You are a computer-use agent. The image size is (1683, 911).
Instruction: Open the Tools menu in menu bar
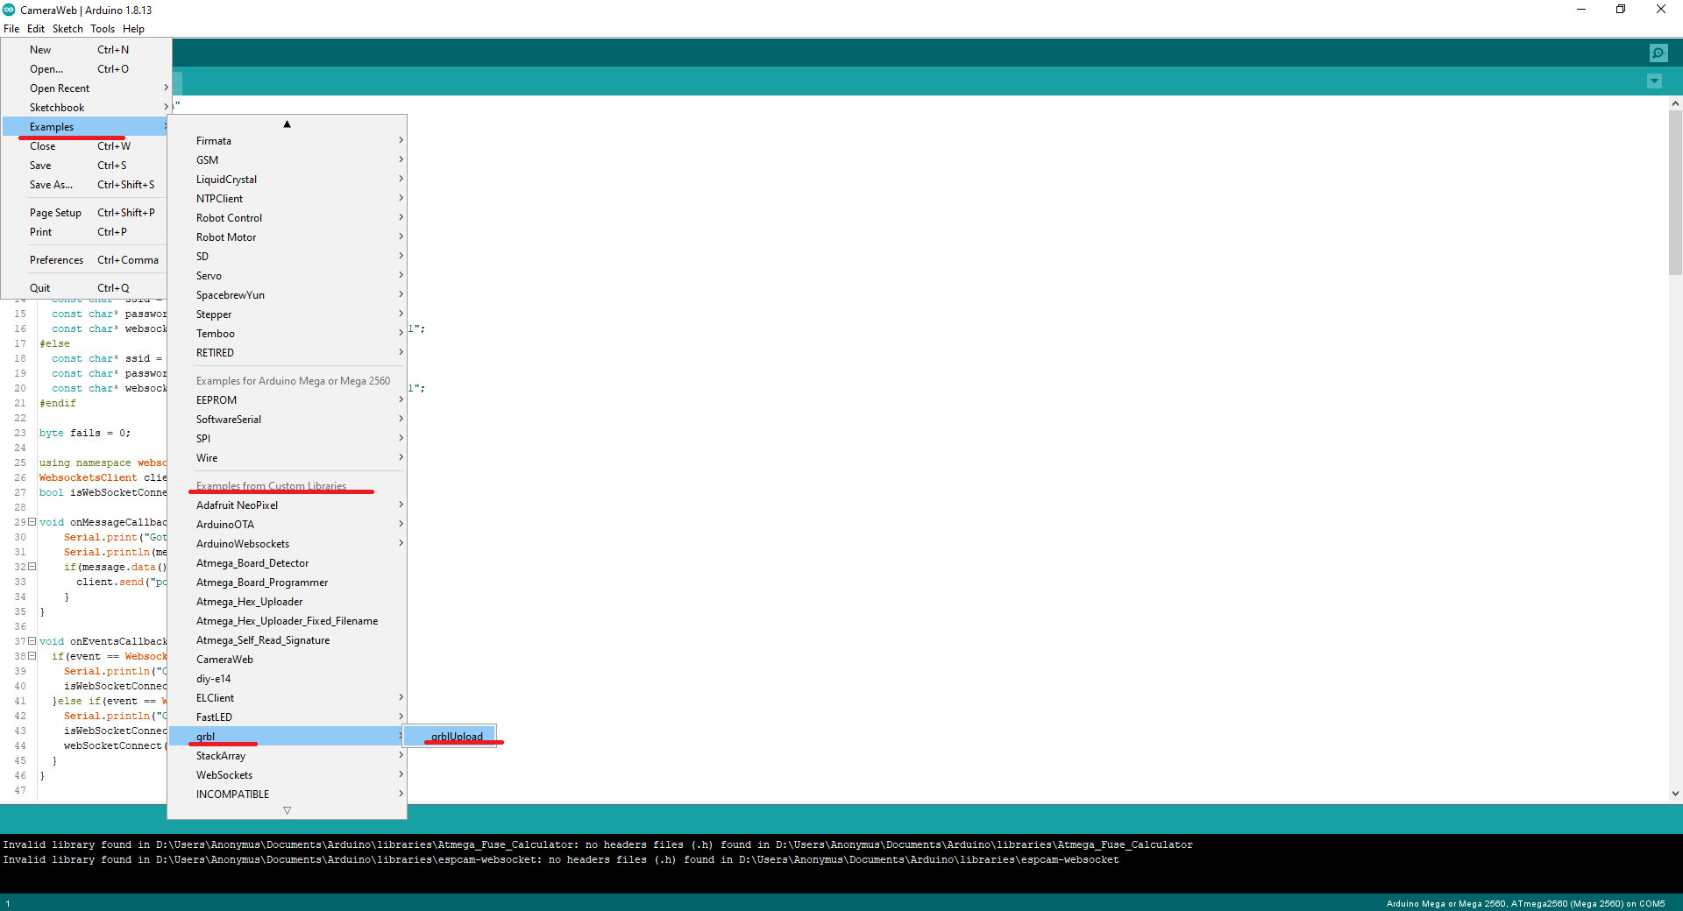[102, 29]
